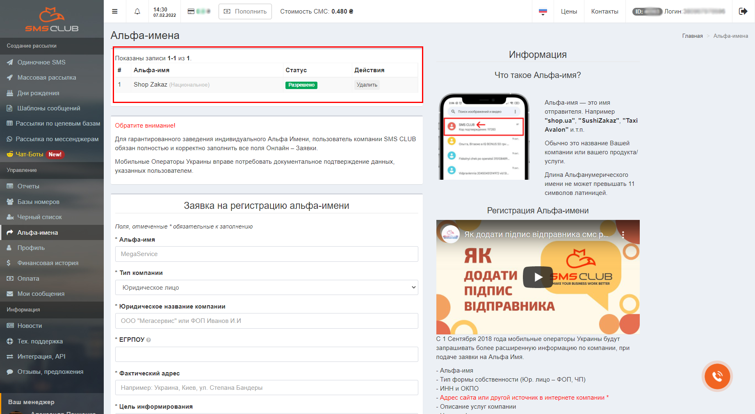
Task: Focus the Фактический адрес field
Action: pyautogui.click(x=267, y=388)
